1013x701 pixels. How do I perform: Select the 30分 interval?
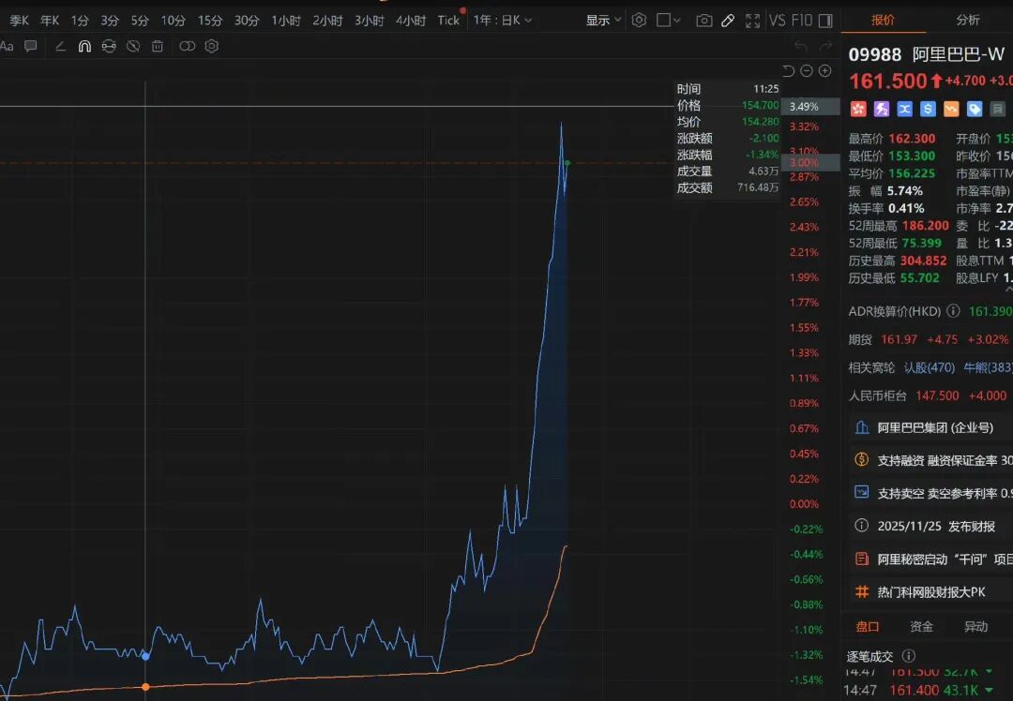pos(247,21)
